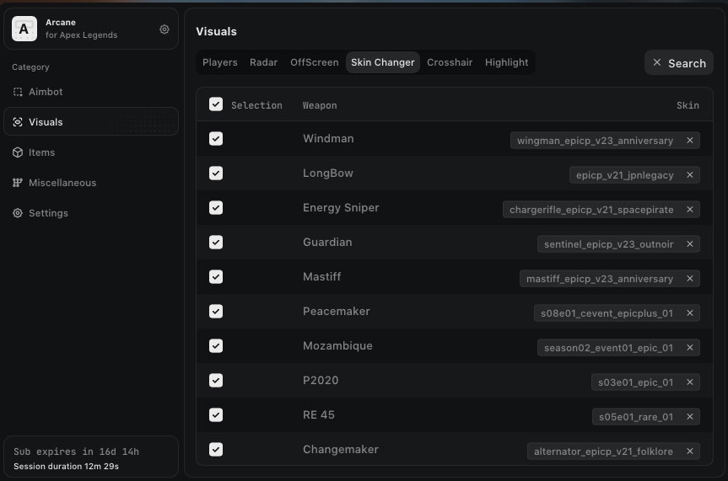This screenshot has height=481, width=728.
Task: Open the gear settings next to Arcane
Action: click(164, 29)
